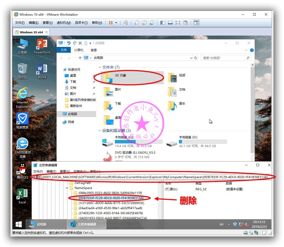Open the Explorer 文件 ribbon tab
Screen dimensions: 284x247
(64, 50)
